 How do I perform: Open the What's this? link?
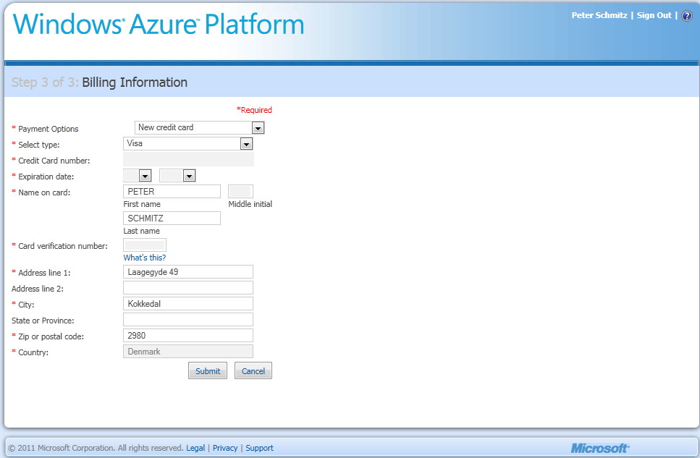145,258
